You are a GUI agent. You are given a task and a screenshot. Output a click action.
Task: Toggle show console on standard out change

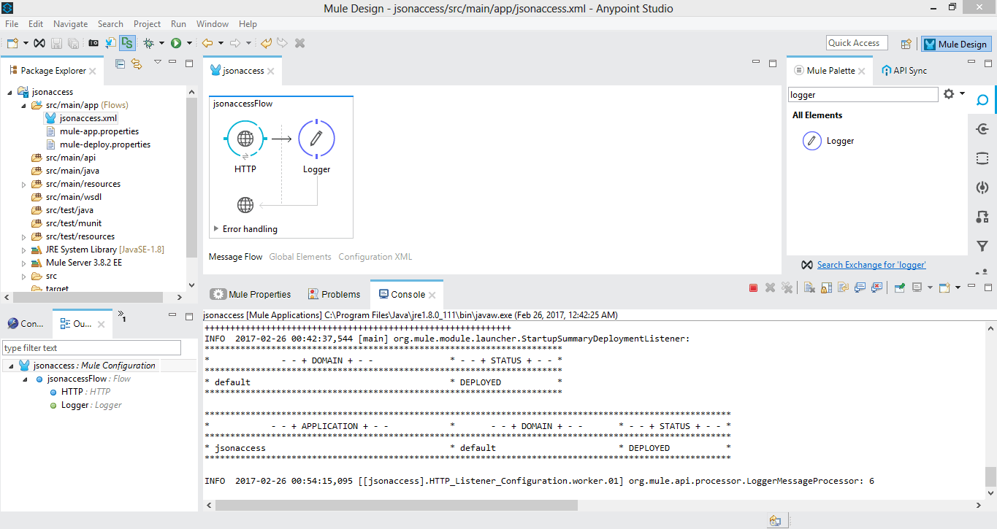(x=859, y=287)
